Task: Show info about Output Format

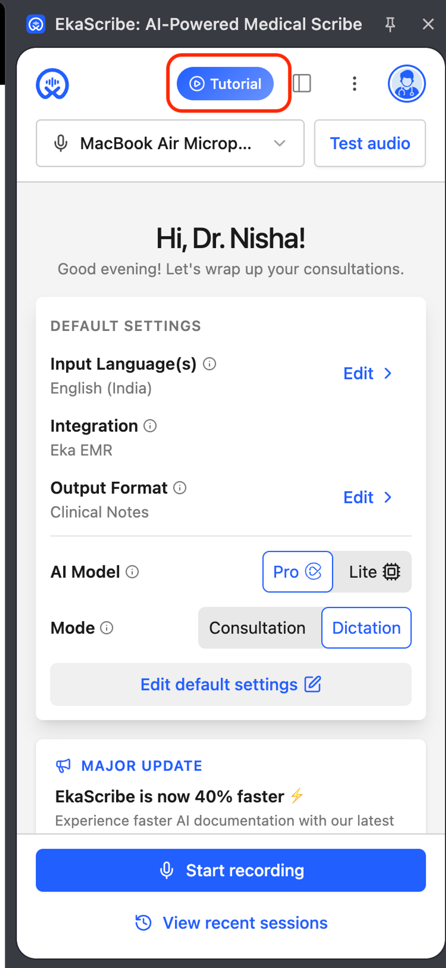Action: tap(180, 488)
